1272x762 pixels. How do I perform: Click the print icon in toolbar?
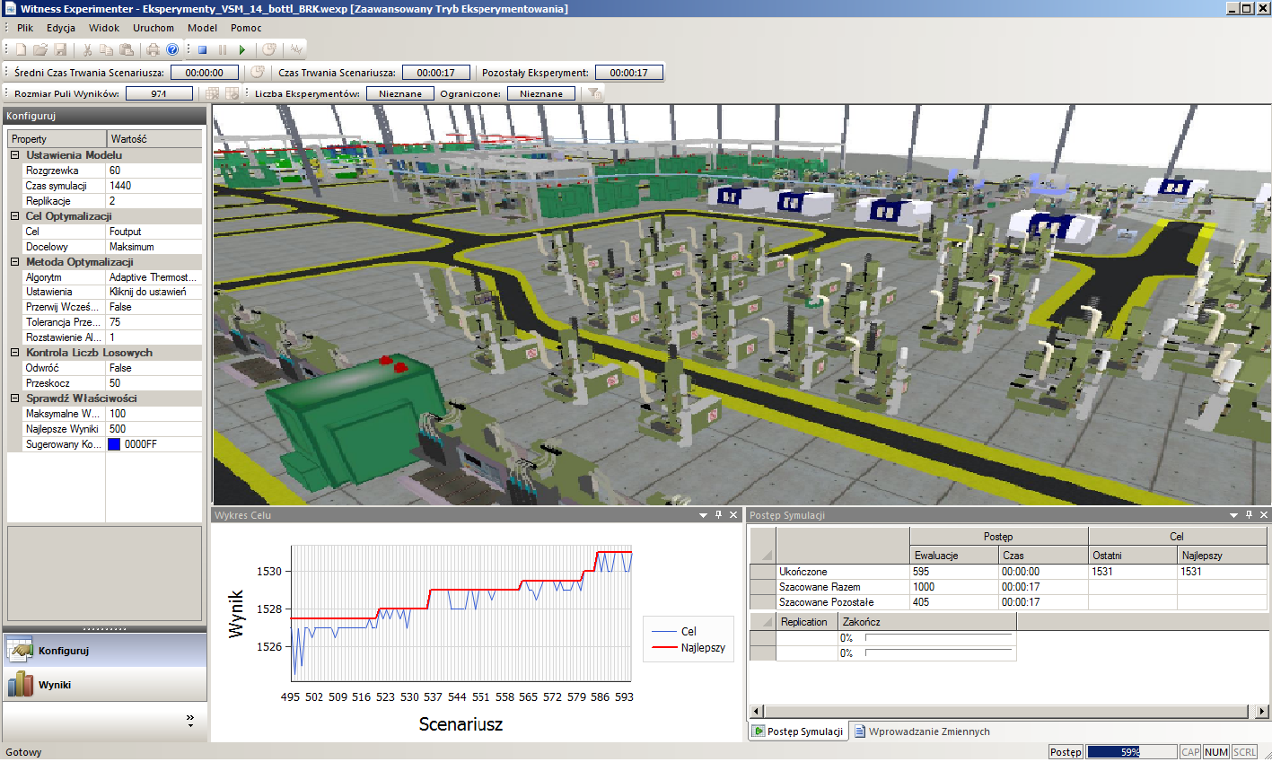(153, 50)
